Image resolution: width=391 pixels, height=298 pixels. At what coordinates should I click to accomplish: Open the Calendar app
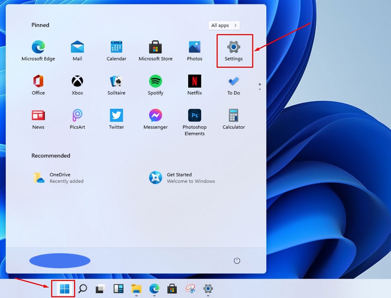click(x=116, y=51)
